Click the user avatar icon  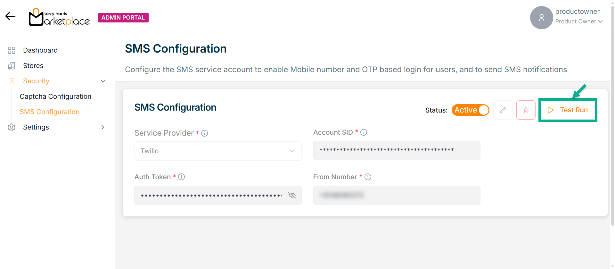pos(541,18)
